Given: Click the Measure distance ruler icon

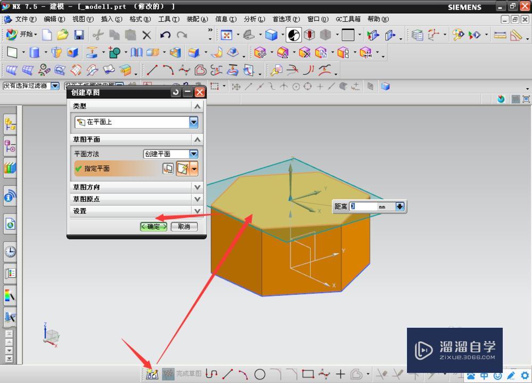Looking at the screenshot, I should [500, 35].
